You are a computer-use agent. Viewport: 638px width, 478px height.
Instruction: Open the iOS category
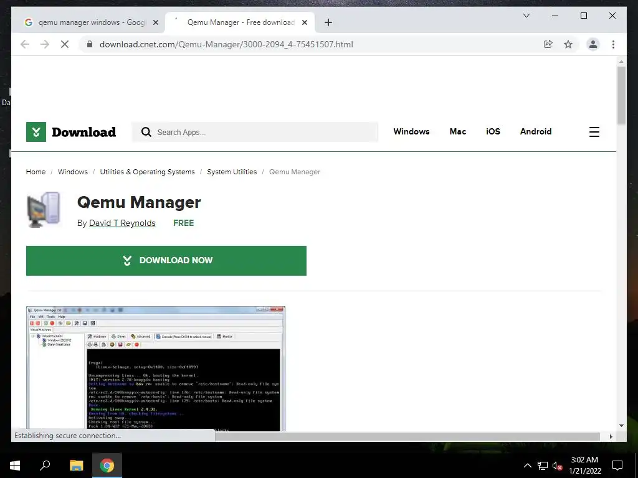pyautogui.click(x=493, y=131)
